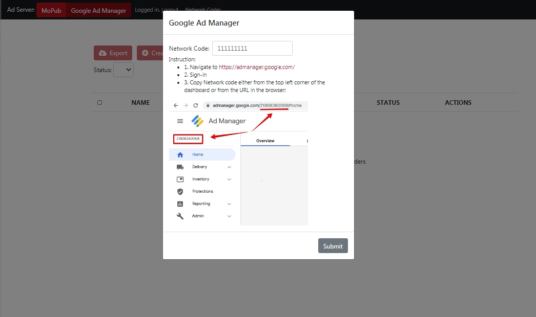
Task: Select the Google Ad Manager server tab
Action: (x=98, y=10)
